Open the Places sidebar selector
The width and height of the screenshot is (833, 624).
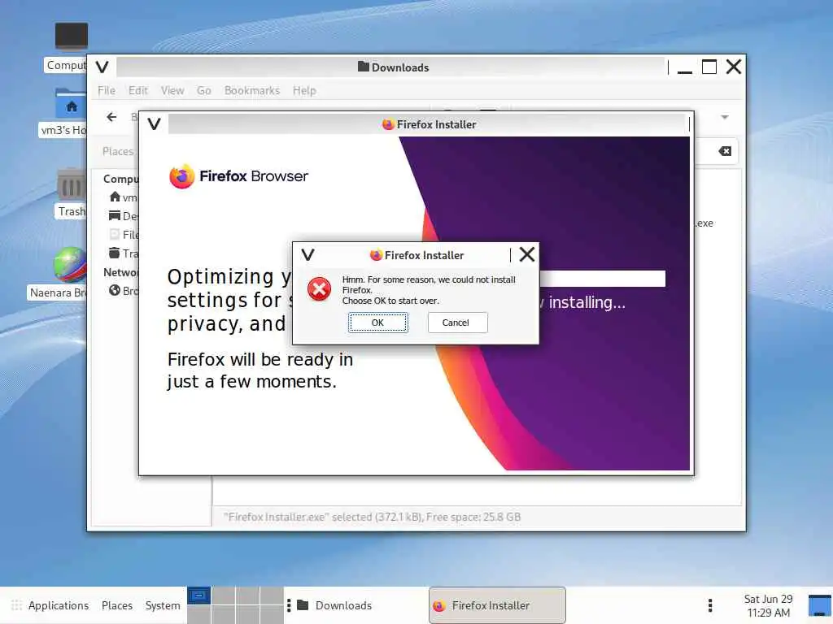pyautogui.click(x=118, y=152)
